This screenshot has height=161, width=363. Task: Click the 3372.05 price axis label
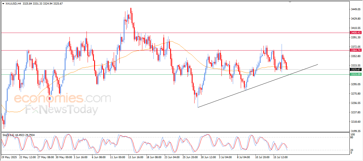pyautogui.click(x=356, y=47)
